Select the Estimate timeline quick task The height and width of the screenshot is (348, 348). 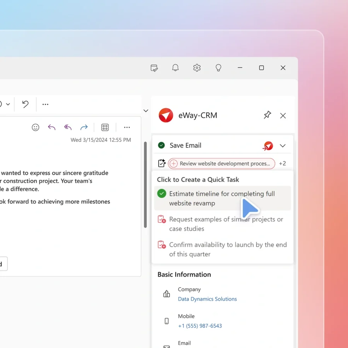coord(222,198)
